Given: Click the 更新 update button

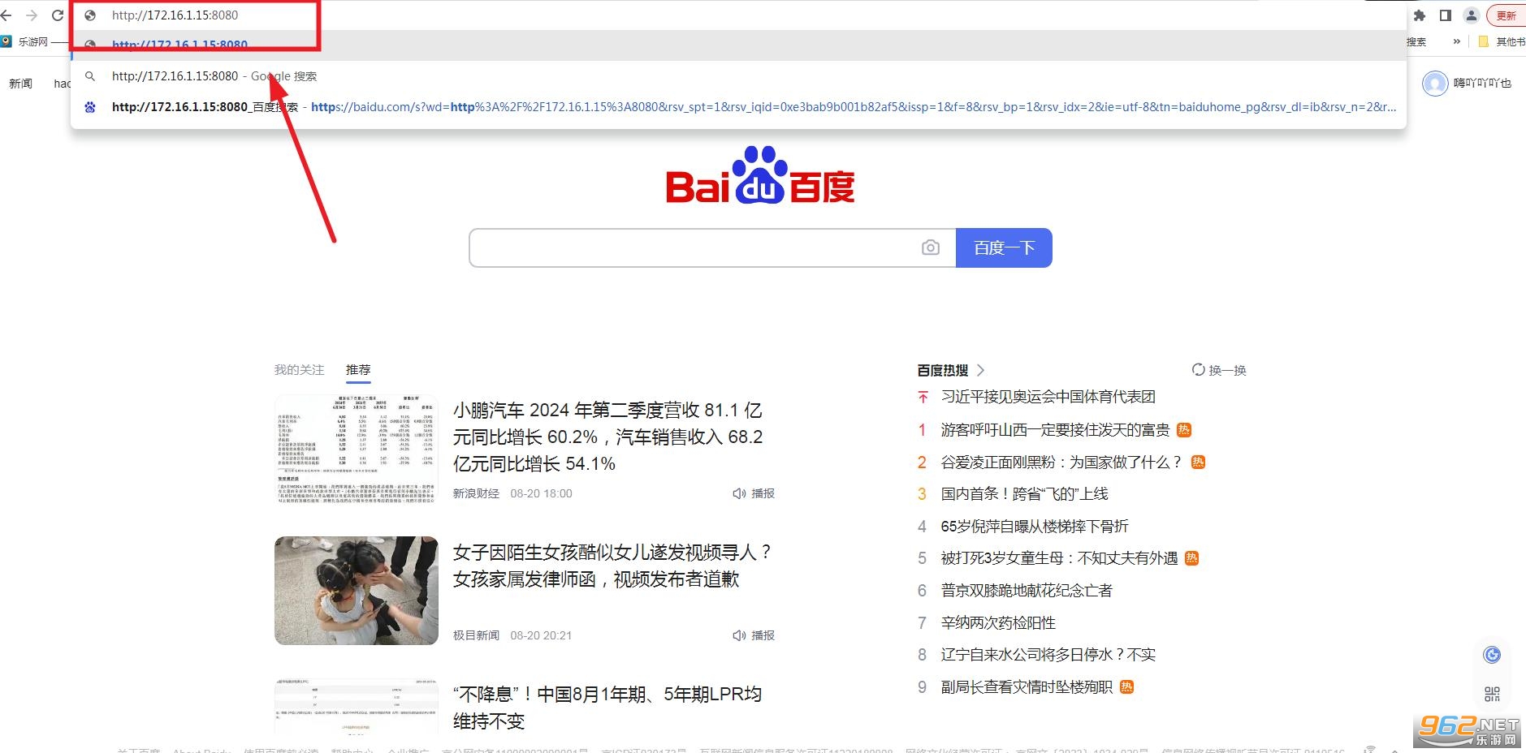Looking at the screenshot, I should [x=1507, y=15].
